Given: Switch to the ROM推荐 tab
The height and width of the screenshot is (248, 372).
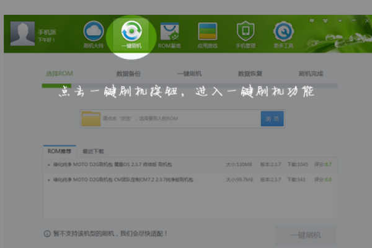Looking at the screenshot, I should tap(60, 151).
